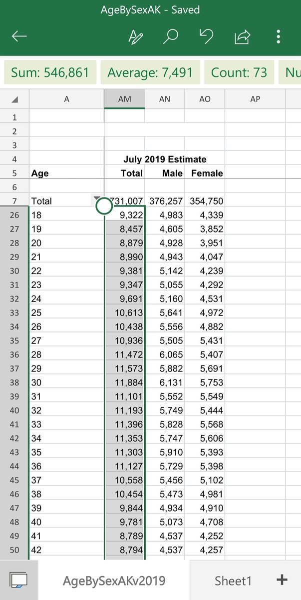Select row 7 header
The image size is (301, 600).
point(14,201)
